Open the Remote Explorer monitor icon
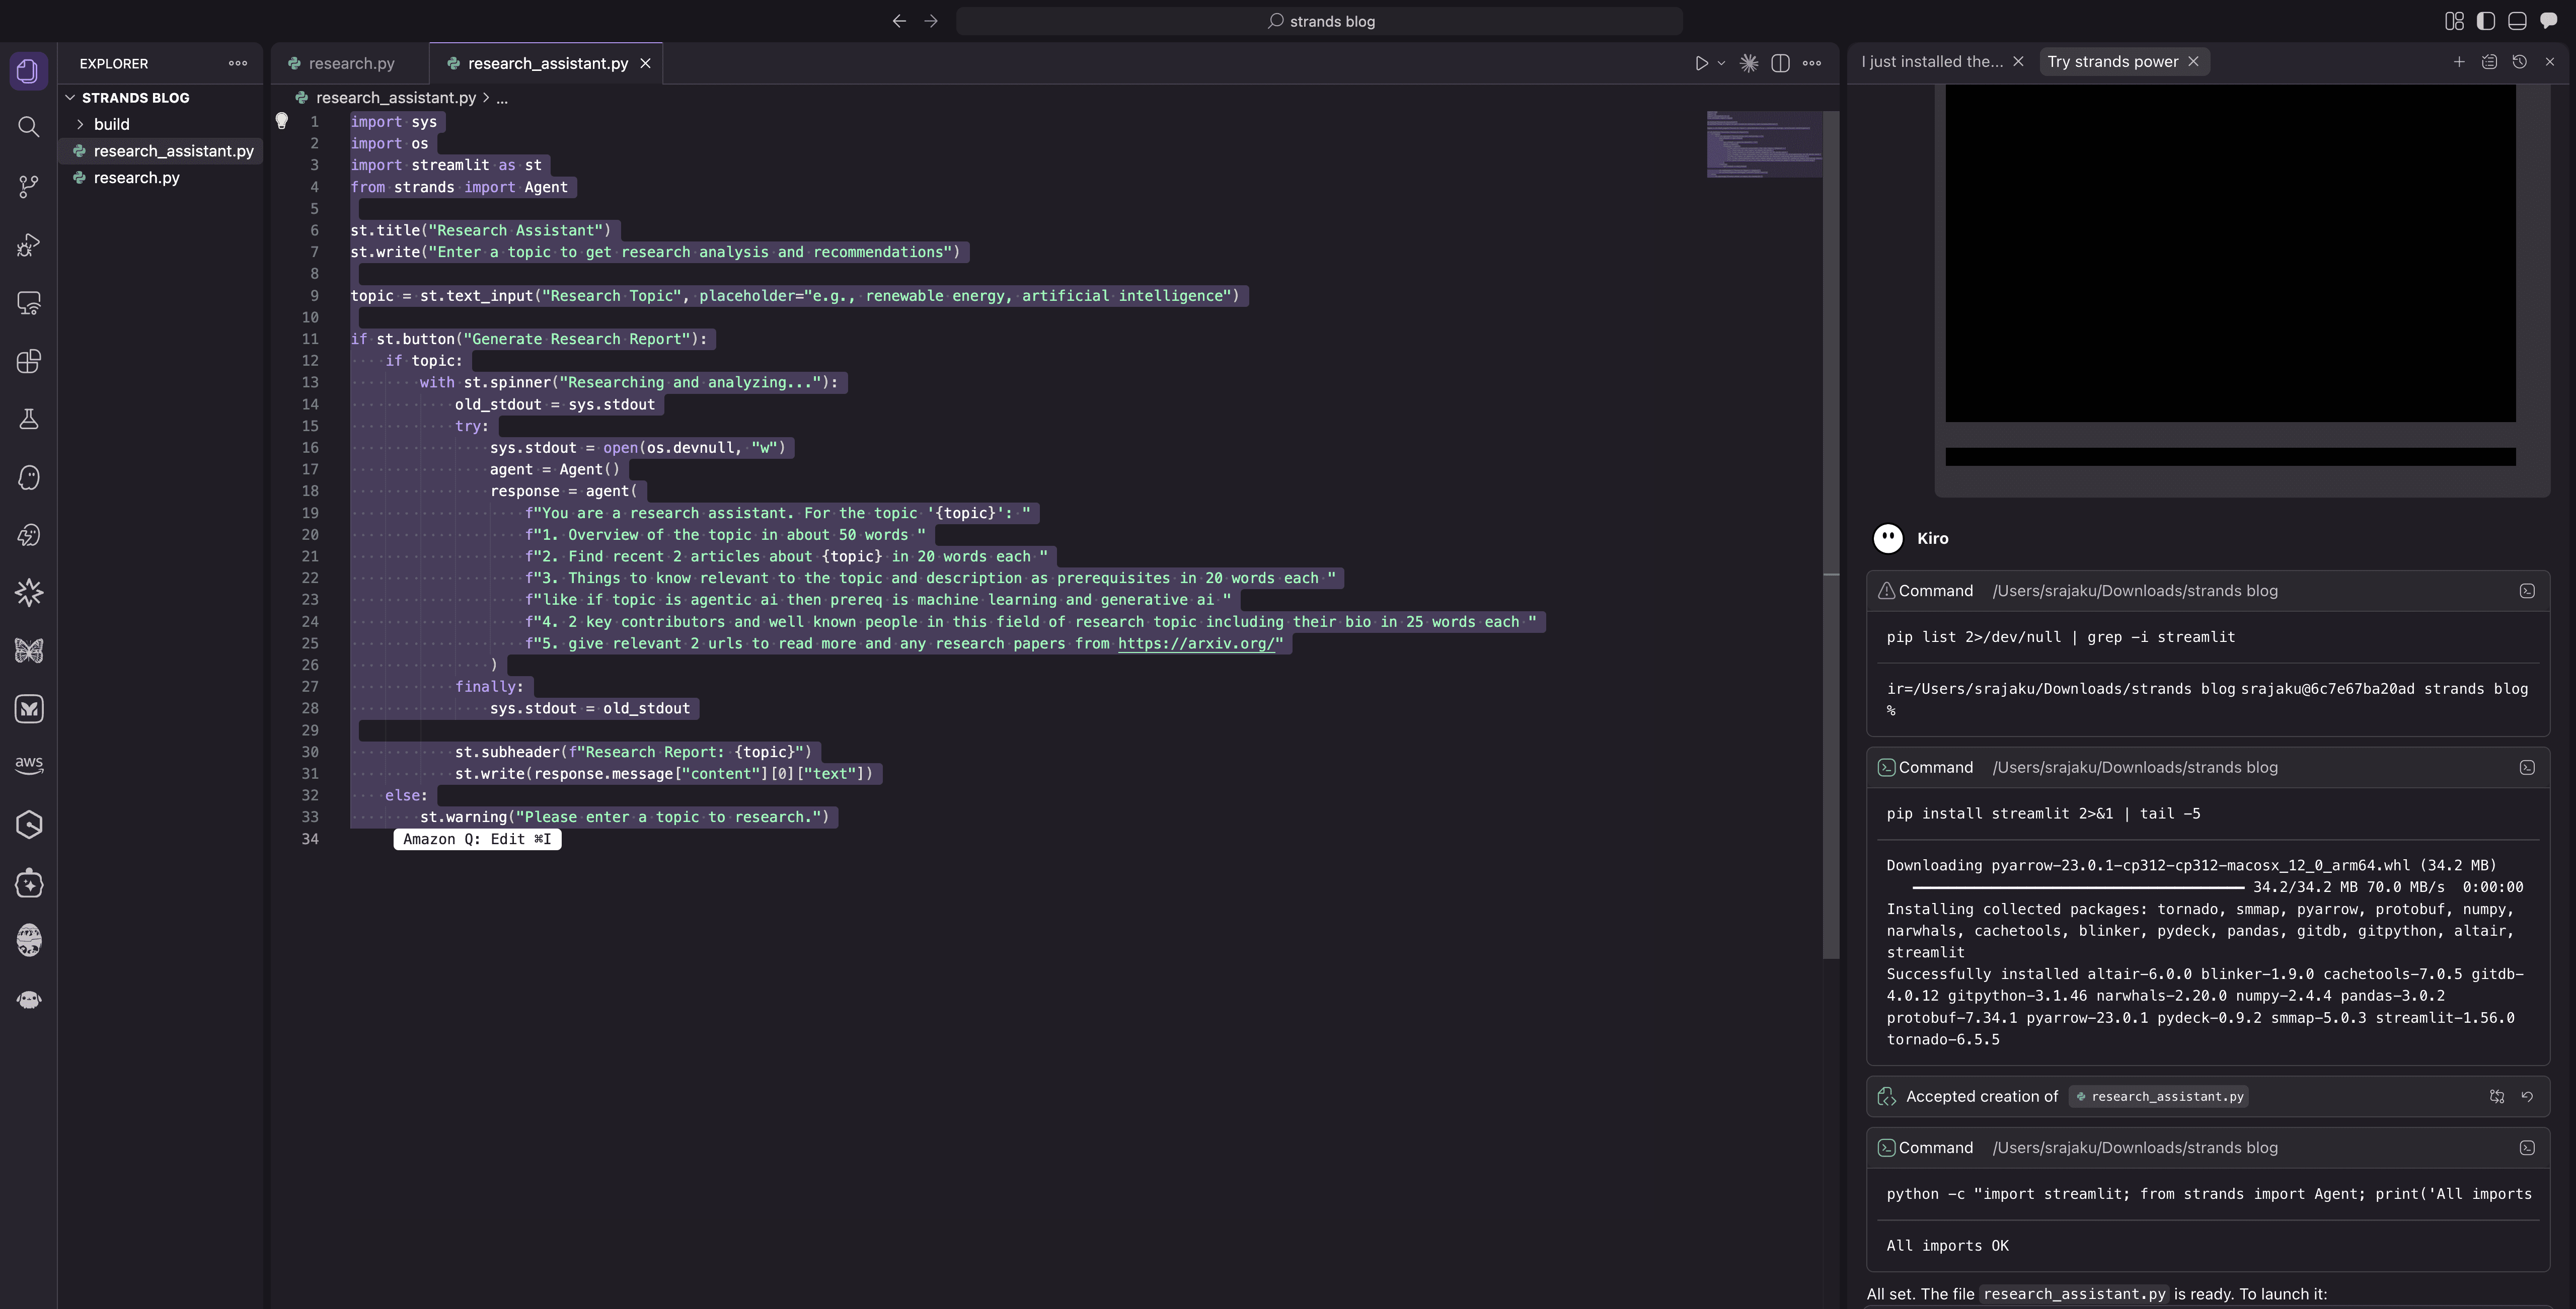Screen dimensions: 2576x1309 tap(29, 304)
